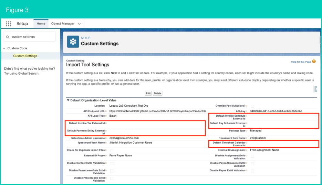The width and height of the screenshot is (322, 185).
Task: Toggle Disable PayeeLeaveRule ExtId Validation checkbox
Action: click(x=112, y=171)
